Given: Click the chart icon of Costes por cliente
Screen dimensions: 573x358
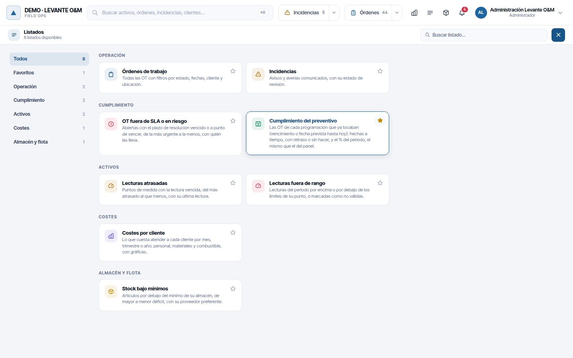Looking at the screenshot, I should pyautogui.click(x=111, y=236).
